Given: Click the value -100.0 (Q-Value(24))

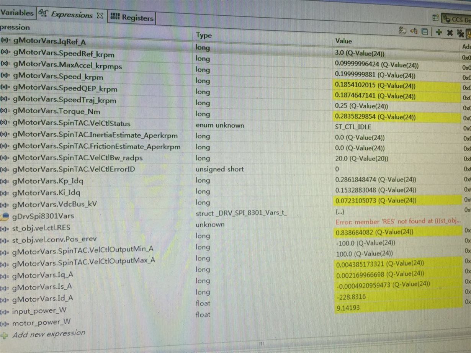Looking at the screenshot, I should point(365,243).
